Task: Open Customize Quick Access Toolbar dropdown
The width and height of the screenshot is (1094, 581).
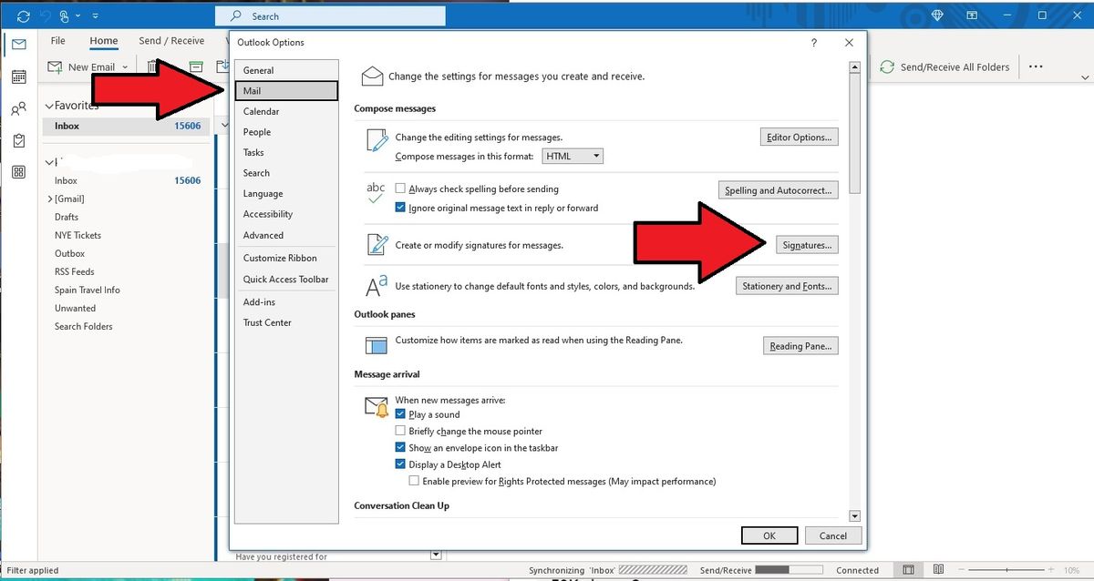Action: pyautogui.click(x=97, y=16)
